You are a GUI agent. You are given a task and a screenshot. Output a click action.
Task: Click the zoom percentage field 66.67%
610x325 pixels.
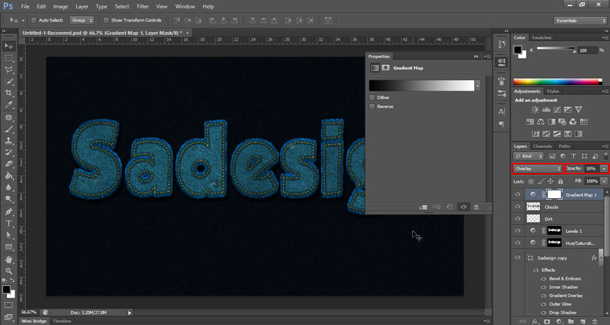(29, 312)
